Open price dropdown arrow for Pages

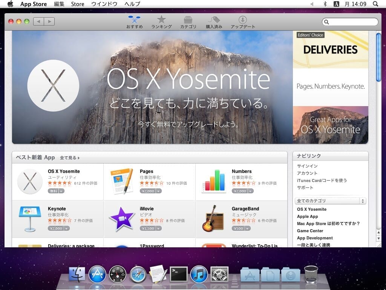click(159, 191)
